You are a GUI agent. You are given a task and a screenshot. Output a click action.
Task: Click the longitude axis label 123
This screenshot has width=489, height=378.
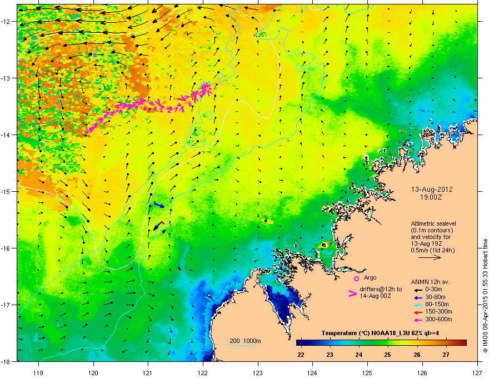258,373
